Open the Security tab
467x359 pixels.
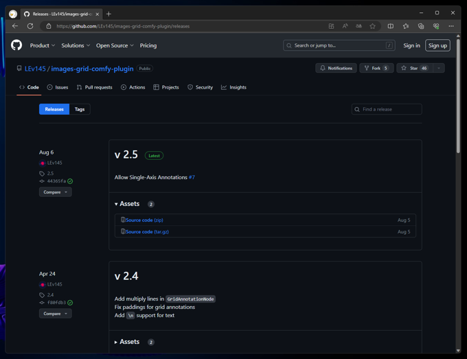(x=200, y=87)
